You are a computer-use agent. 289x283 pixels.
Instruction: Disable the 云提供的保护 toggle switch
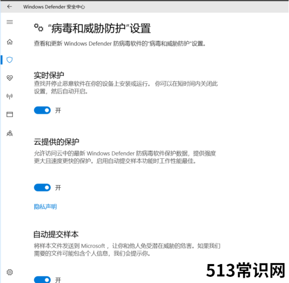(42, 188)
